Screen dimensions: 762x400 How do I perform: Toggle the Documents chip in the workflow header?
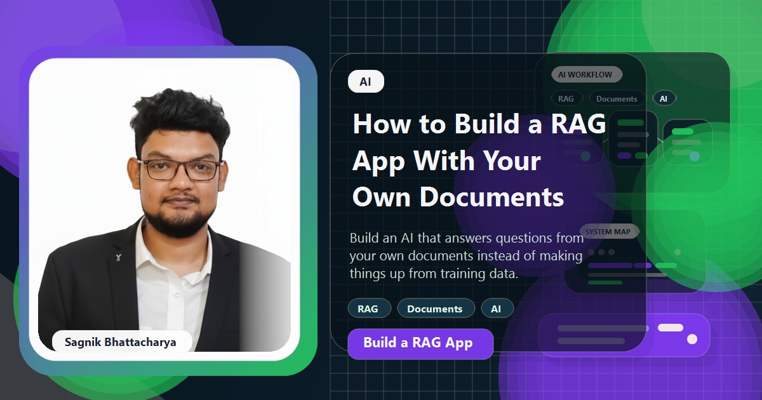pyautogui.click(x=617, y=98)
